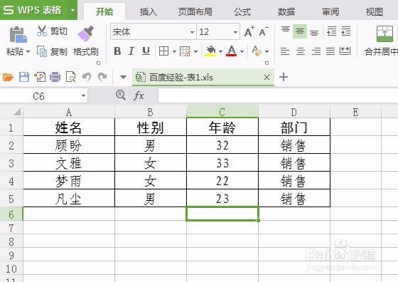Expand the clear formatting dropdown arrow
The width and height of the screenshot is (398, 282).
point(267,51)
